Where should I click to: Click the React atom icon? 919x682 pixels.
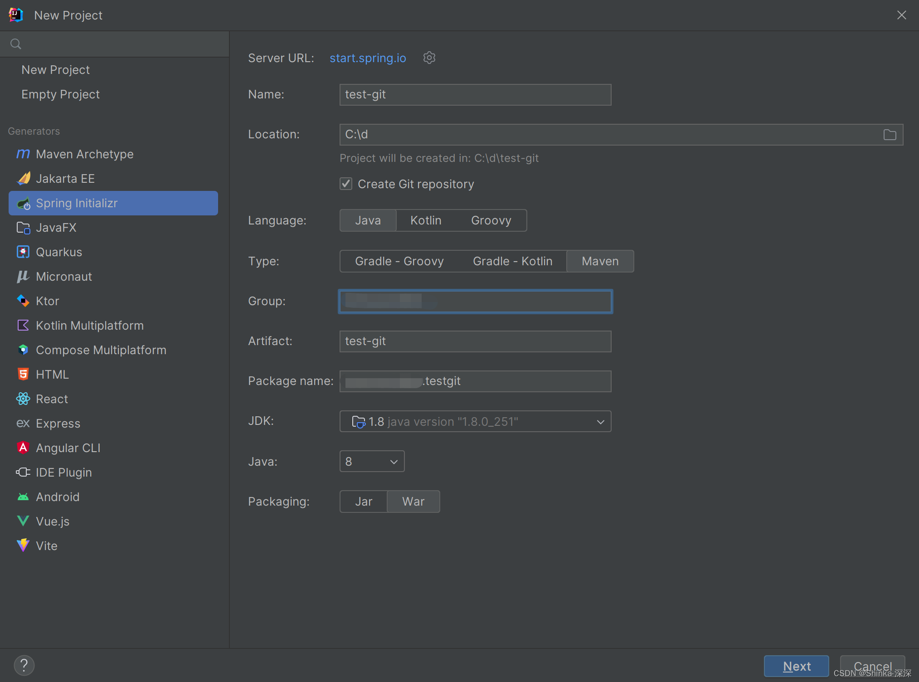coord(23,399)
